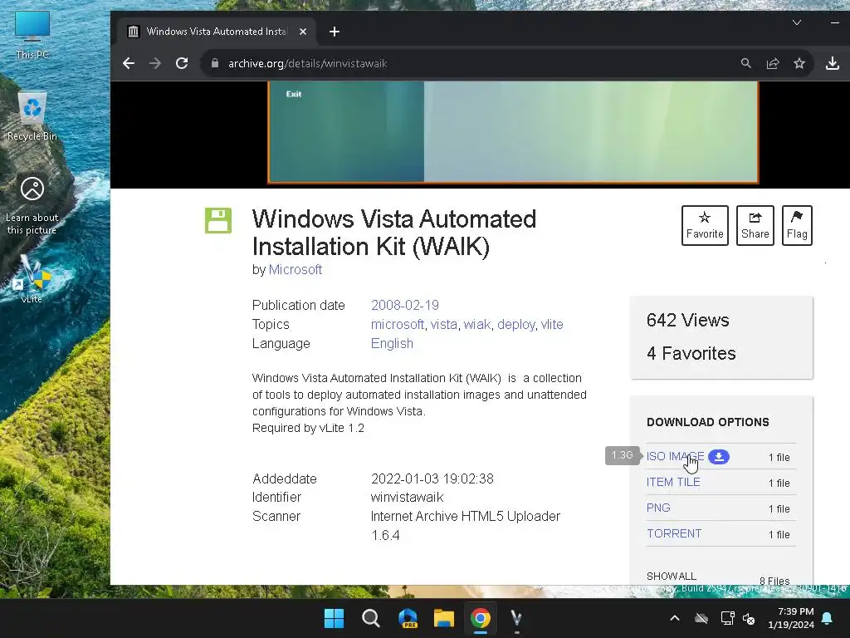Open File Explorer from taskbar

pos(444,618)
